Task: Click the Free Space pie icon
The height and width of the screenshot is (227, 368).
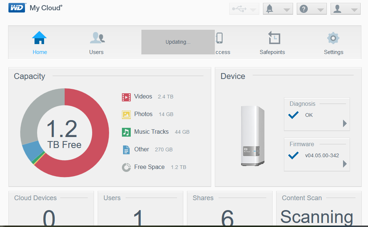Action: (x=126, y=167)
